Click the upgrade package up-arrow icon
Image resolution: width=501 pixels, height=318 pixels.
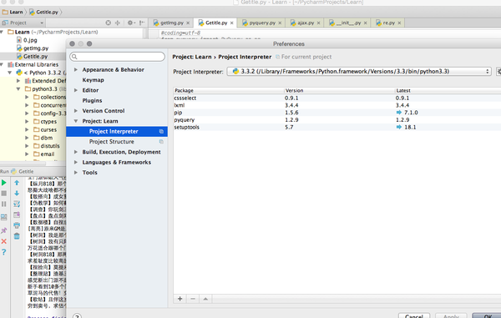click(x=205, y=299)
